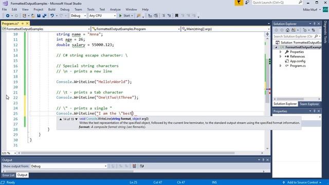Click the Mike Murf account name
Screen dimensions: 329x185
point(310,9)
